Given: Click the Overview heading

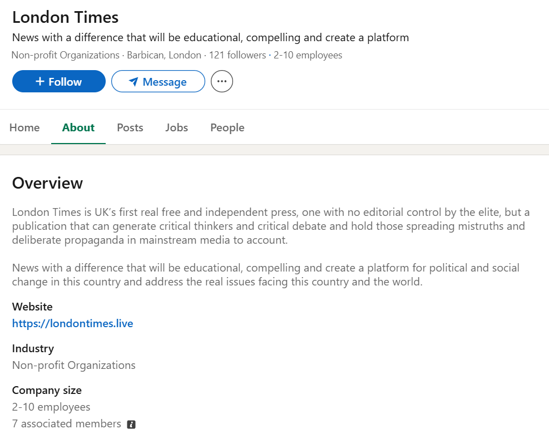Looking at the screenshot, I should (48, 183).
